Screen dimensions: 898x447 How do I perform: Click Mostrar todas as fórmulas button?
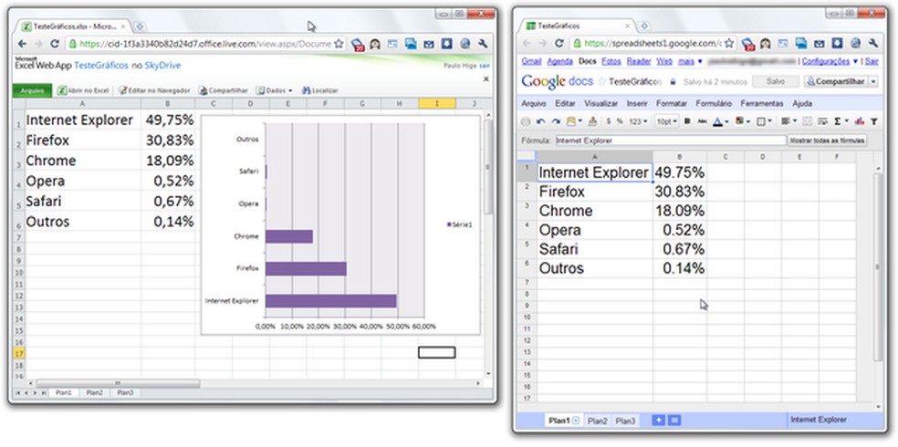point(827,140)
